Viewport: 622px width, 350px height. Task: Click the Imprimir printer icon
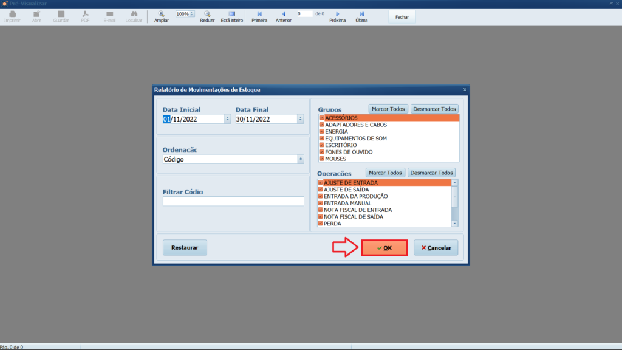(x=12, y=13)
